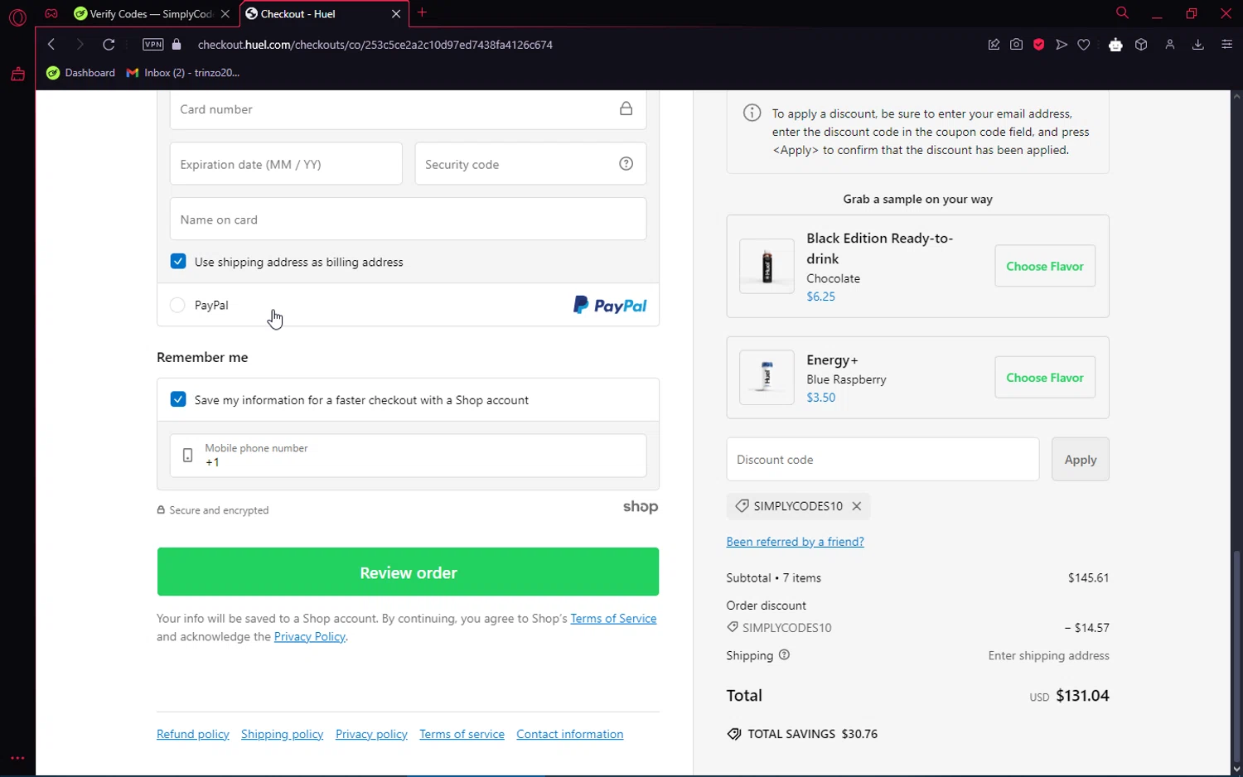Click the security code help icon
The image size is (1243, 777).
tap(626, 164)
